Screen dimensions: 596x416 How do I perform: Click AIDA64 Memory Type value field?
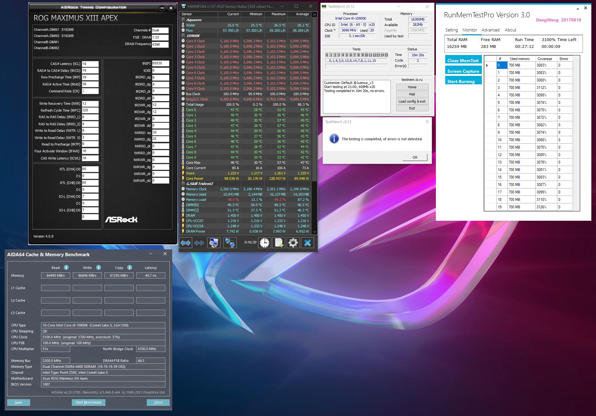click(103, 367)
